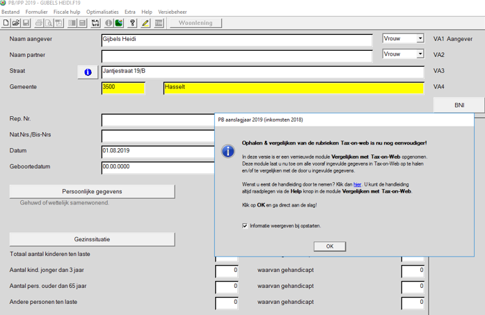Click the question mark help icon

click(132, 24)
